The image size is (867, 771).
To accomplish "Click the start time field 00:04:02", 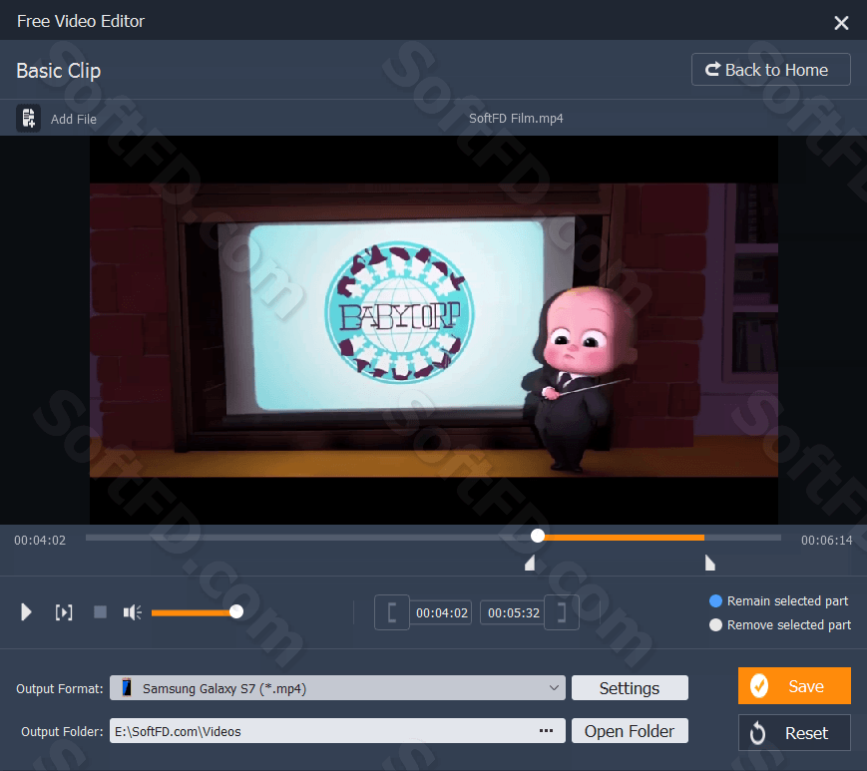I will pos(442,613).
